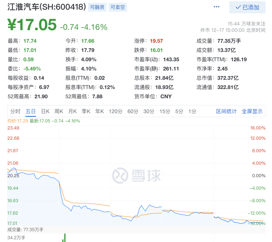Viewport: 272px width, 242px height.
Task: Click the 市盈率(TTM) value 126.19
Action: coord(239,60)
